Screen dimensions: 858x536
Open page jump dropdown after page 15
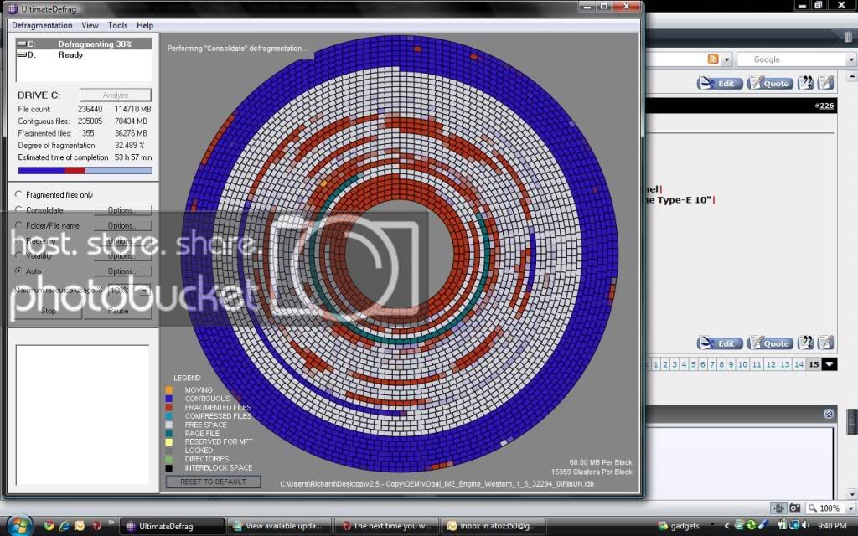tap(830, 364)
